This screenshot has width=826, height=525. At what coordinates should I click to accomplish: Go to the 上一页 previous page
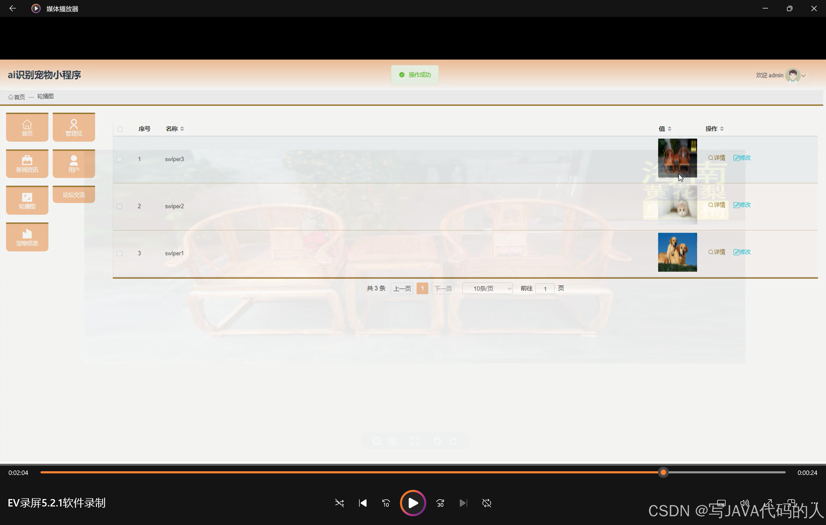pyautogui.click(x=402, y=288)
